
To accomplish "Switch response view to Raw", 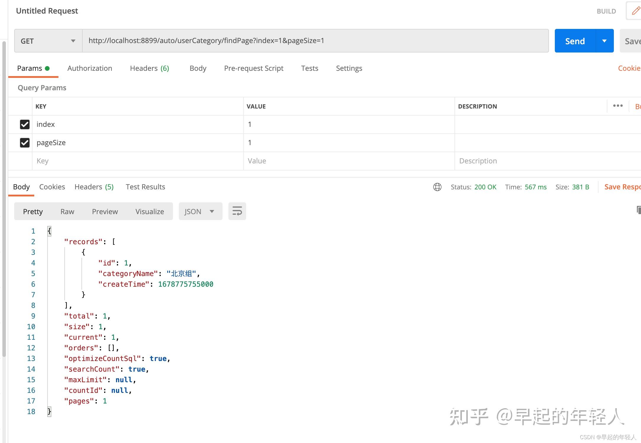I will coord(67,211).
